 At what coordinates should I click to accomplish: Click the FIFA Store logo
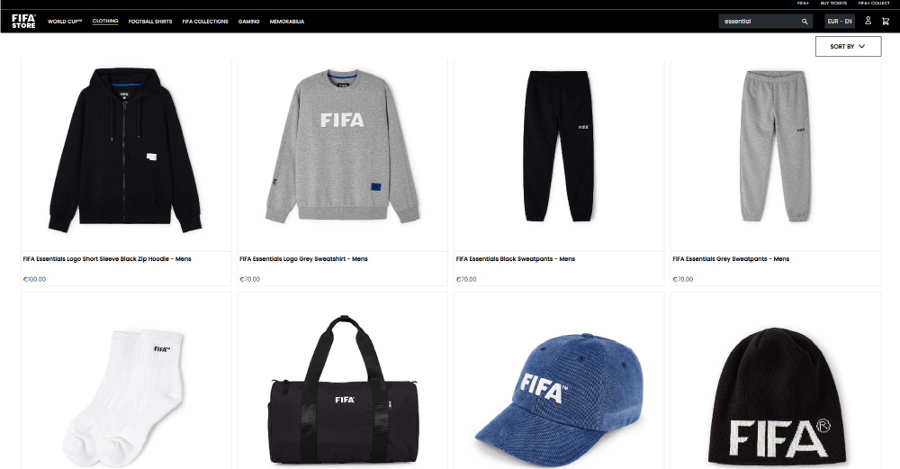pos(23,22)
